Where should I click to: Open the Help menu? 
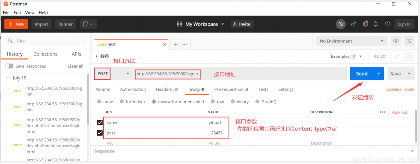click(x=43, y=12)
